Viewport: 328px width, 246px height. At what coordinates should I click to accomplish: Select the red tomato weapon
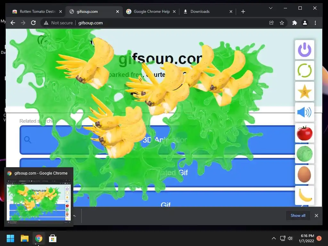(x=305, y=133)
